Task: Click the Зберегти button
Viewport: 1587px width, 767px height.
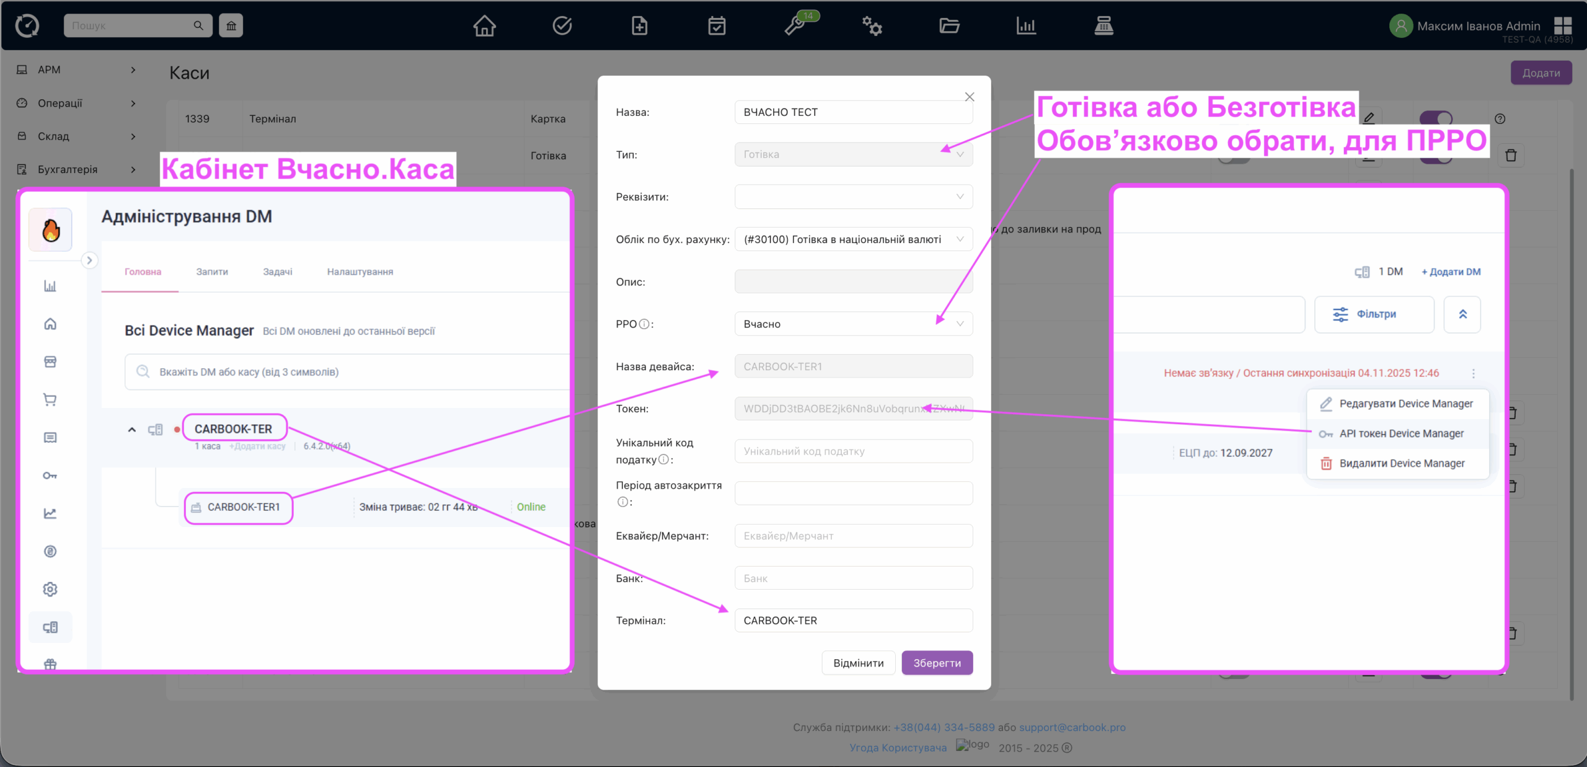Action: point(936,663)
